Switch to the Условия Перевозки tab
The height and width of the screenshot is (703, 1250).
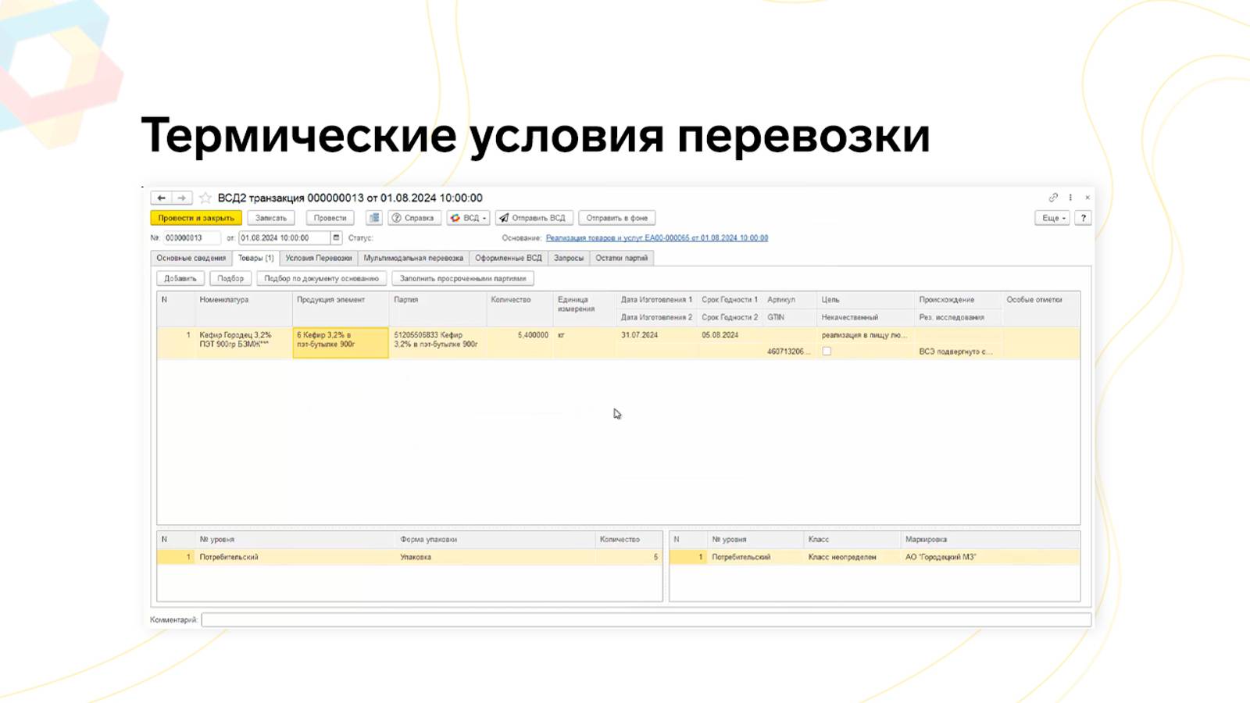(x=317, y=257)
